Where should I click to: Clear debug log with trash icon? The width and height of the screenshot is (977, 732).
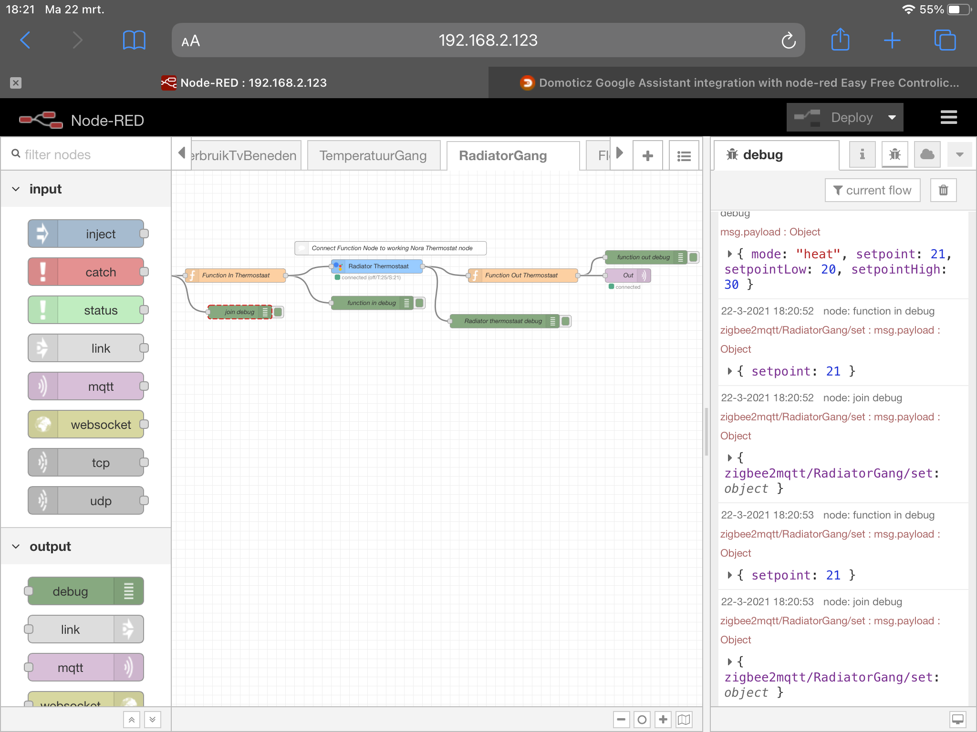pos(943,190)
